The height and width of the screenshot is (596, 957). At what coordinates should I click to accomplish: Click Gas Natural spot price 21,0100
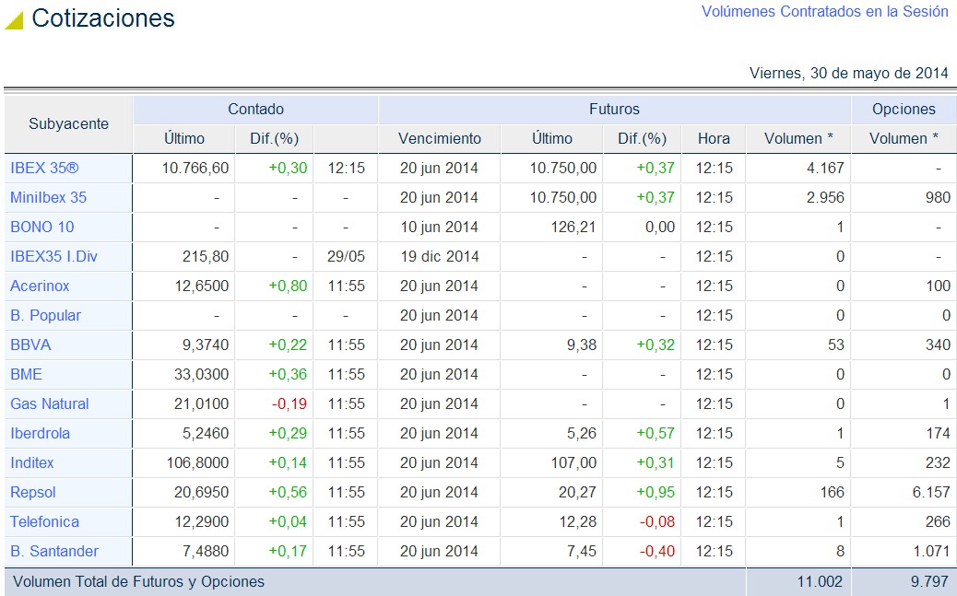pyautogui.click(x=201, y=403)
